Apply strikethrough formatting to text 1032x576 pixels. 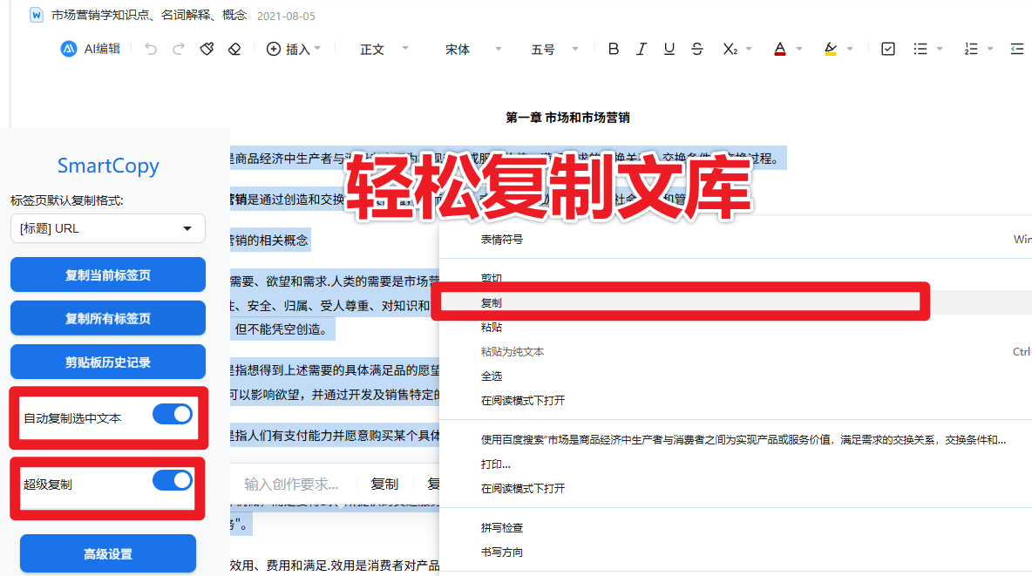(x=696, y=49)
